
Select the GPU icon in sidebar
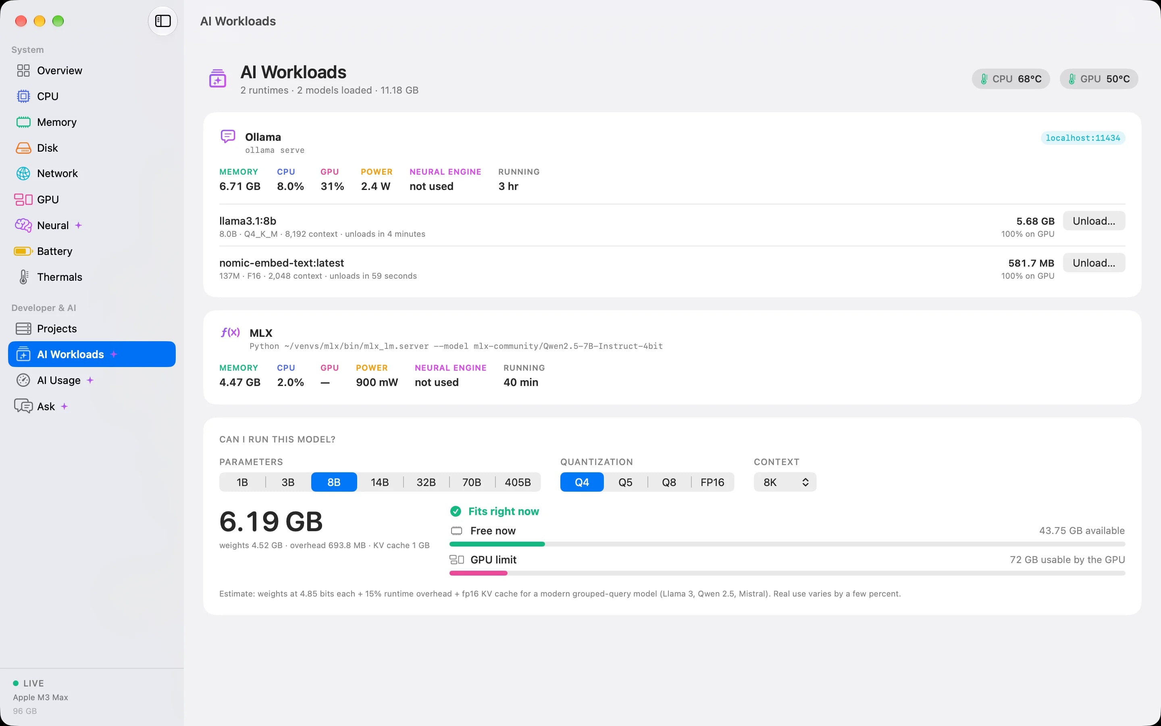pyautogui.click(x=23, y=199)
